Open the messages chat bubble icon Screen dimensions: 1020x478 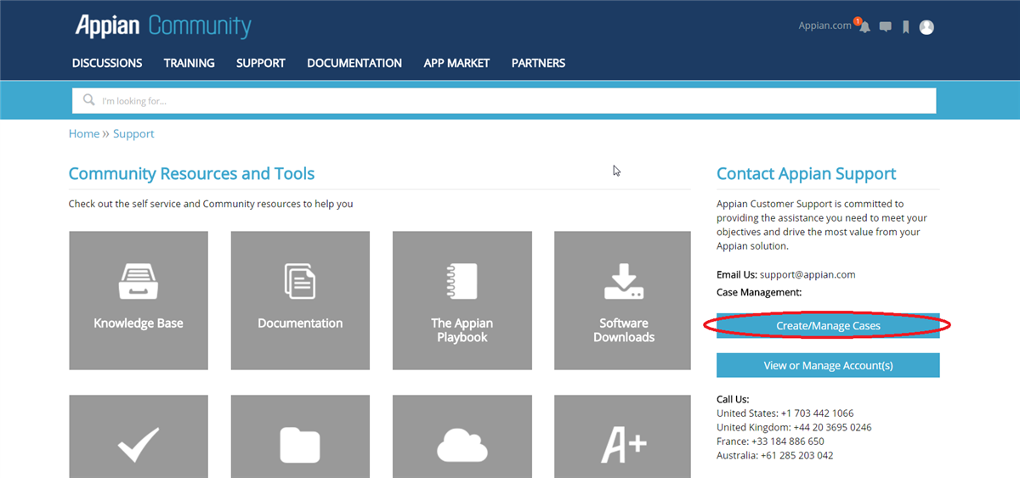(885, 27)
